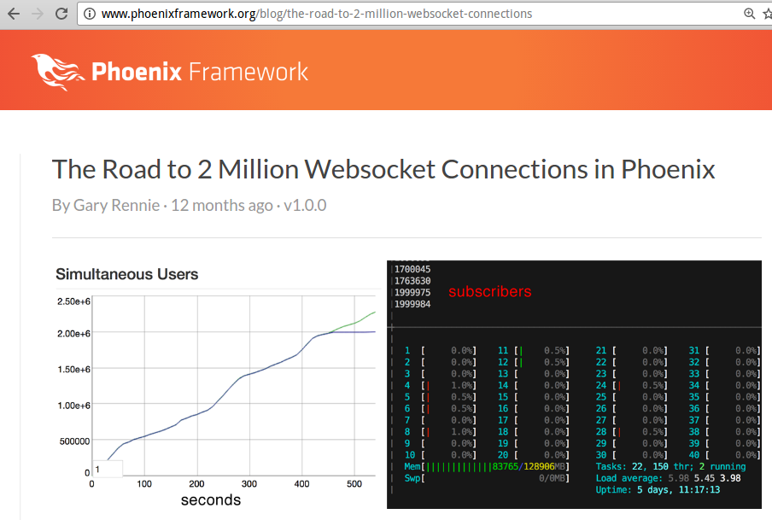Click the article title heading
This screenshot has width=772, height=520.
coord(383,169)
